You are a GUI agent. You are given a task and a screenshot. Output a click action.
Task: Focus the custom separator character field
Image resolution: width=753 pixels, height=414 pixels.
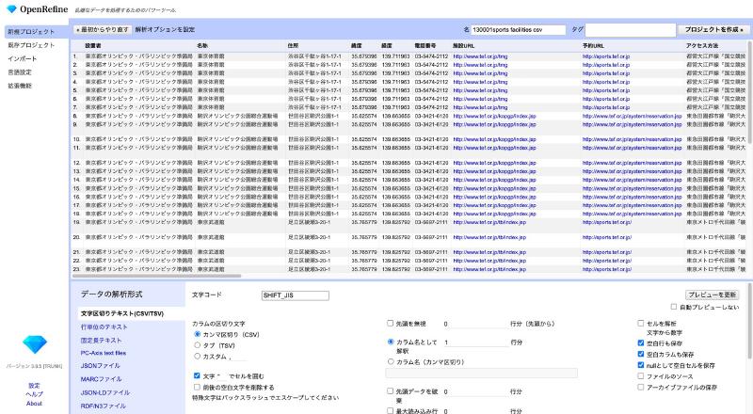(x=237, y=357)
